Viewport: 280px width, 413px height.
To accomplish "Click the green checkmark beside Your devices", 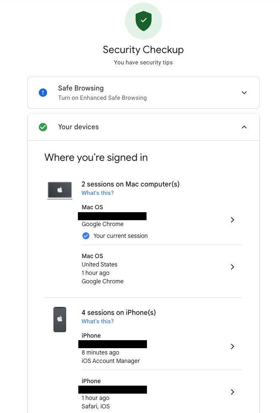I will click(x=43, y=127).
